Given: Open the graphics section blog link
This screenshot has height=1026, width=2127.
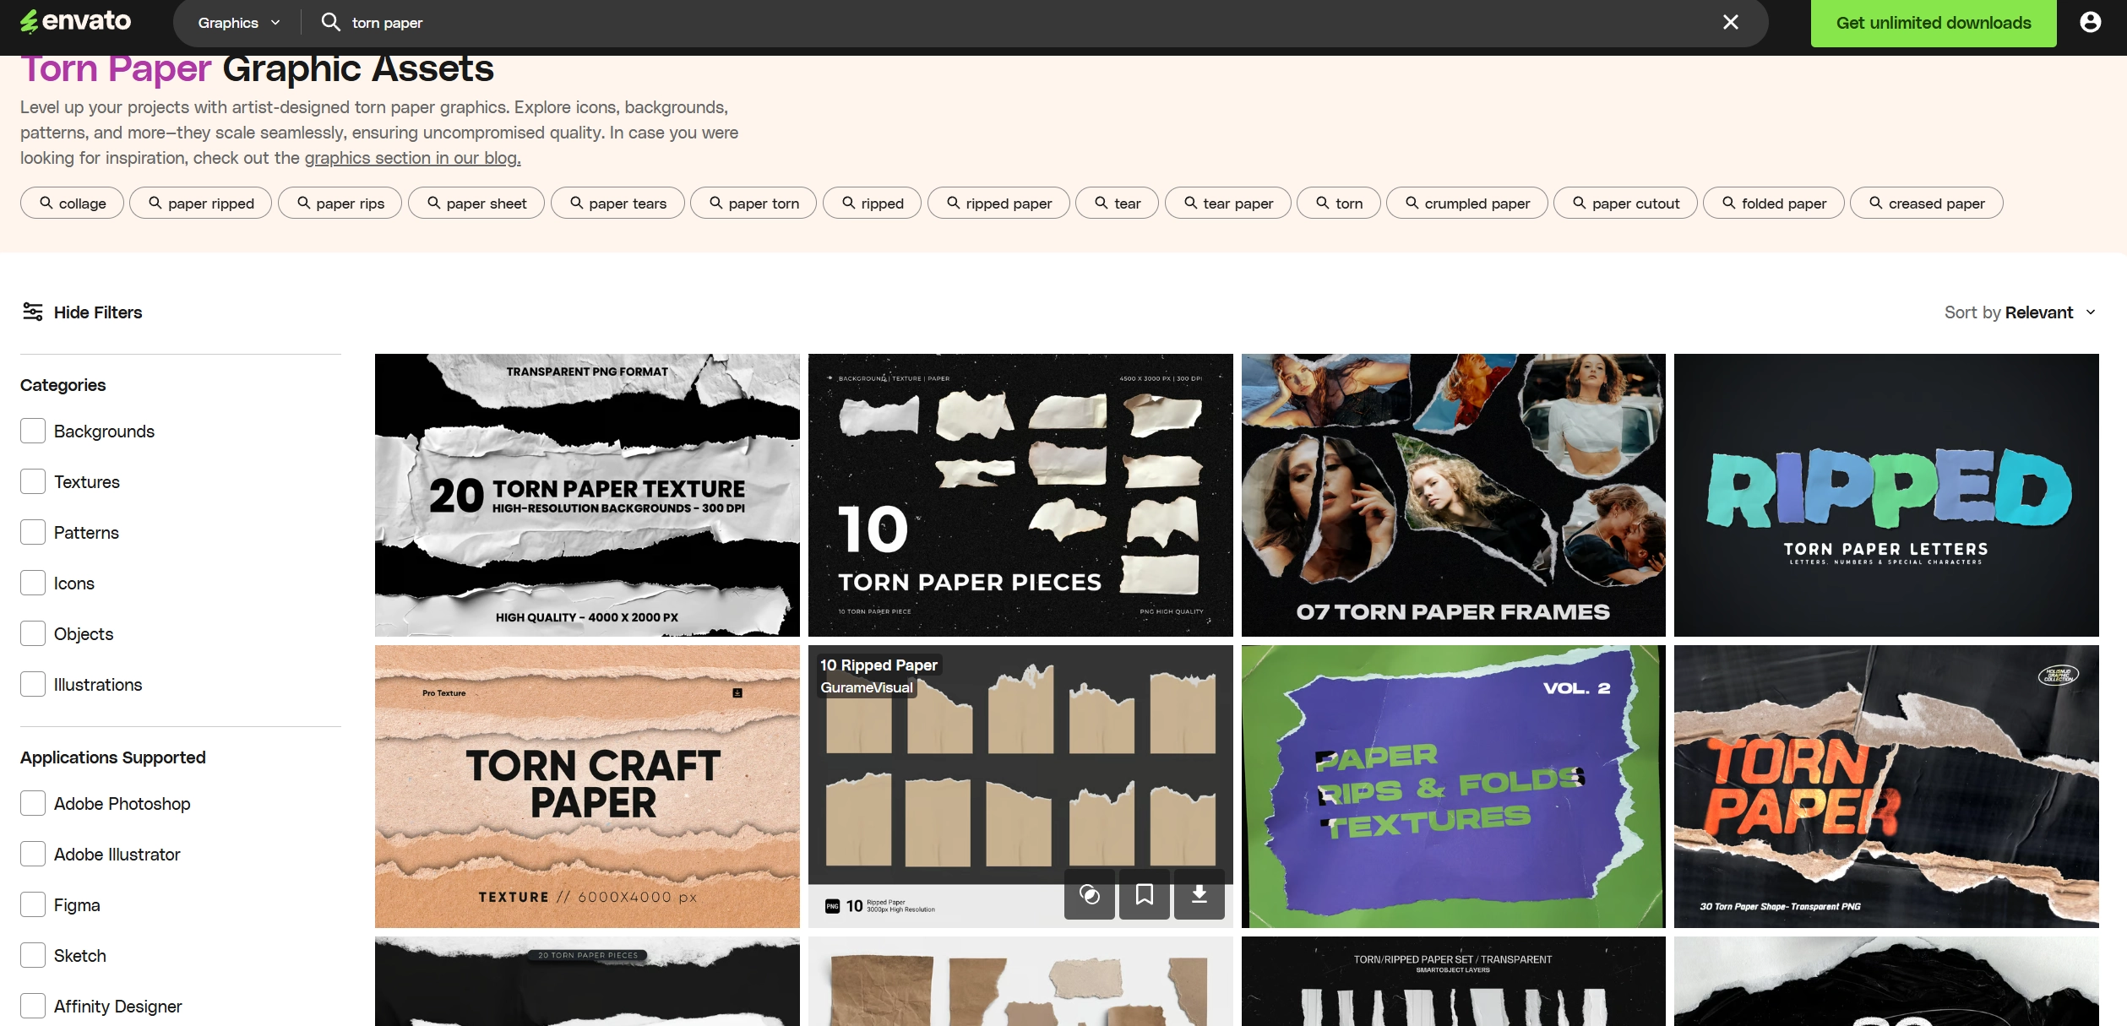Looking at the screenshot, I should pos(411,157).
